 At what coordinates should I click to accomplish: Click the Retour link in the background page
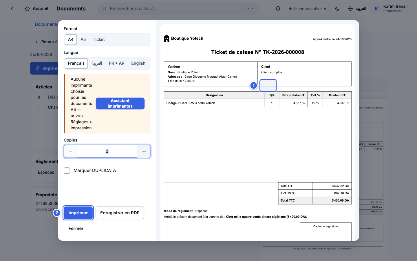pyautogui.click(x=47, y=42)
